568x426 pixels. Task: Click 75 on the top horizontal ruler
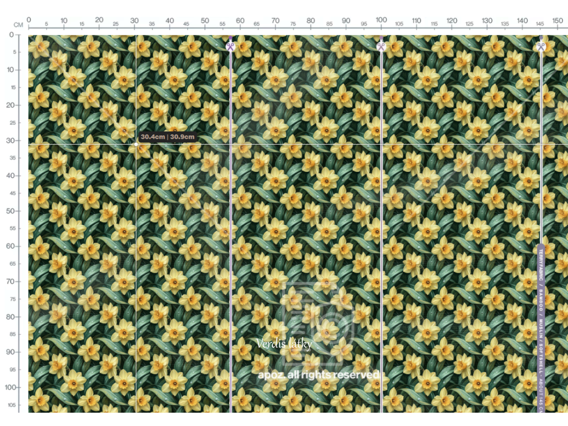pyautogui.click(x=293, y=24)
